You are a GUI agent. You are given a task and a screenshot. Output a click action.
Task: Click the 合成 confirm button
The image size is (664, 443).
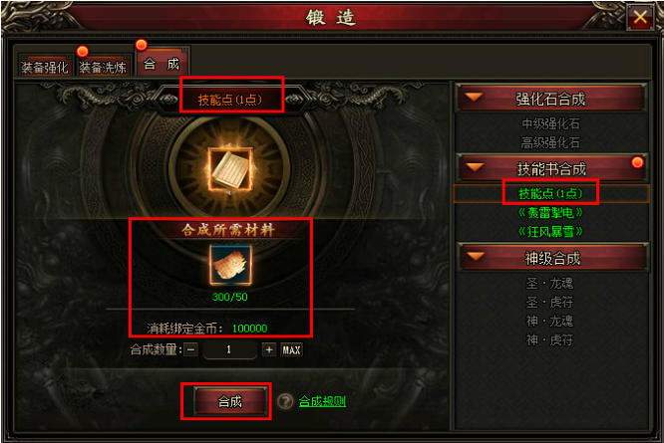click(230, 401)
